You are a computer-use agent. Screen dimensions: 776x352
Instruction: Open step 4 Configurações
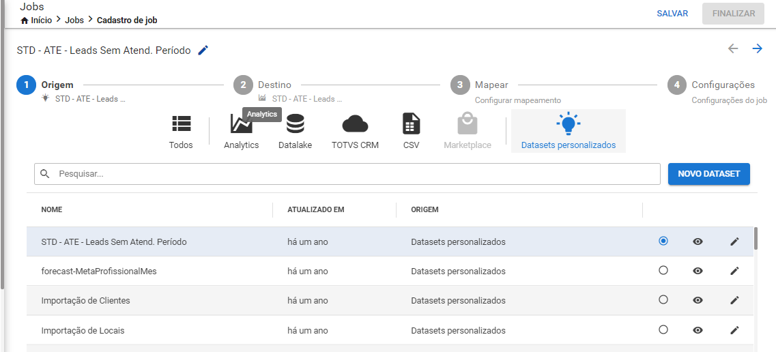(x=677, y=85)
